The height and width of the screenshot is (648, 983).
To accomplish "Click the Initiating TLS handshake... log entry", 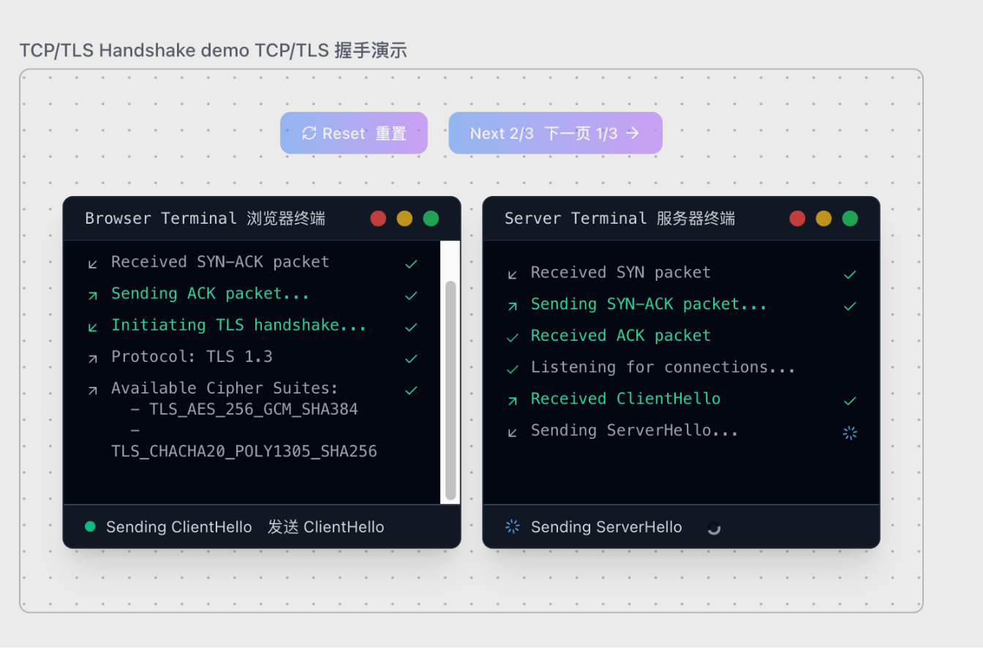I will (238, 325).
